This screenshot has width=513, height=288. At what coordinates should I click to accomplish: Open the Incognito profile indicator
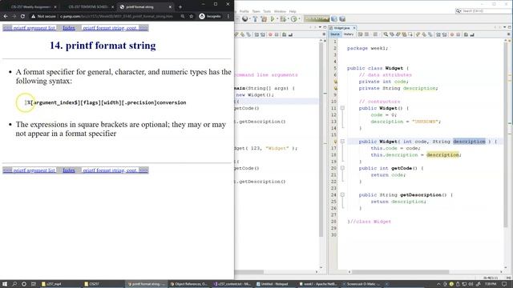tap(210, 16)
